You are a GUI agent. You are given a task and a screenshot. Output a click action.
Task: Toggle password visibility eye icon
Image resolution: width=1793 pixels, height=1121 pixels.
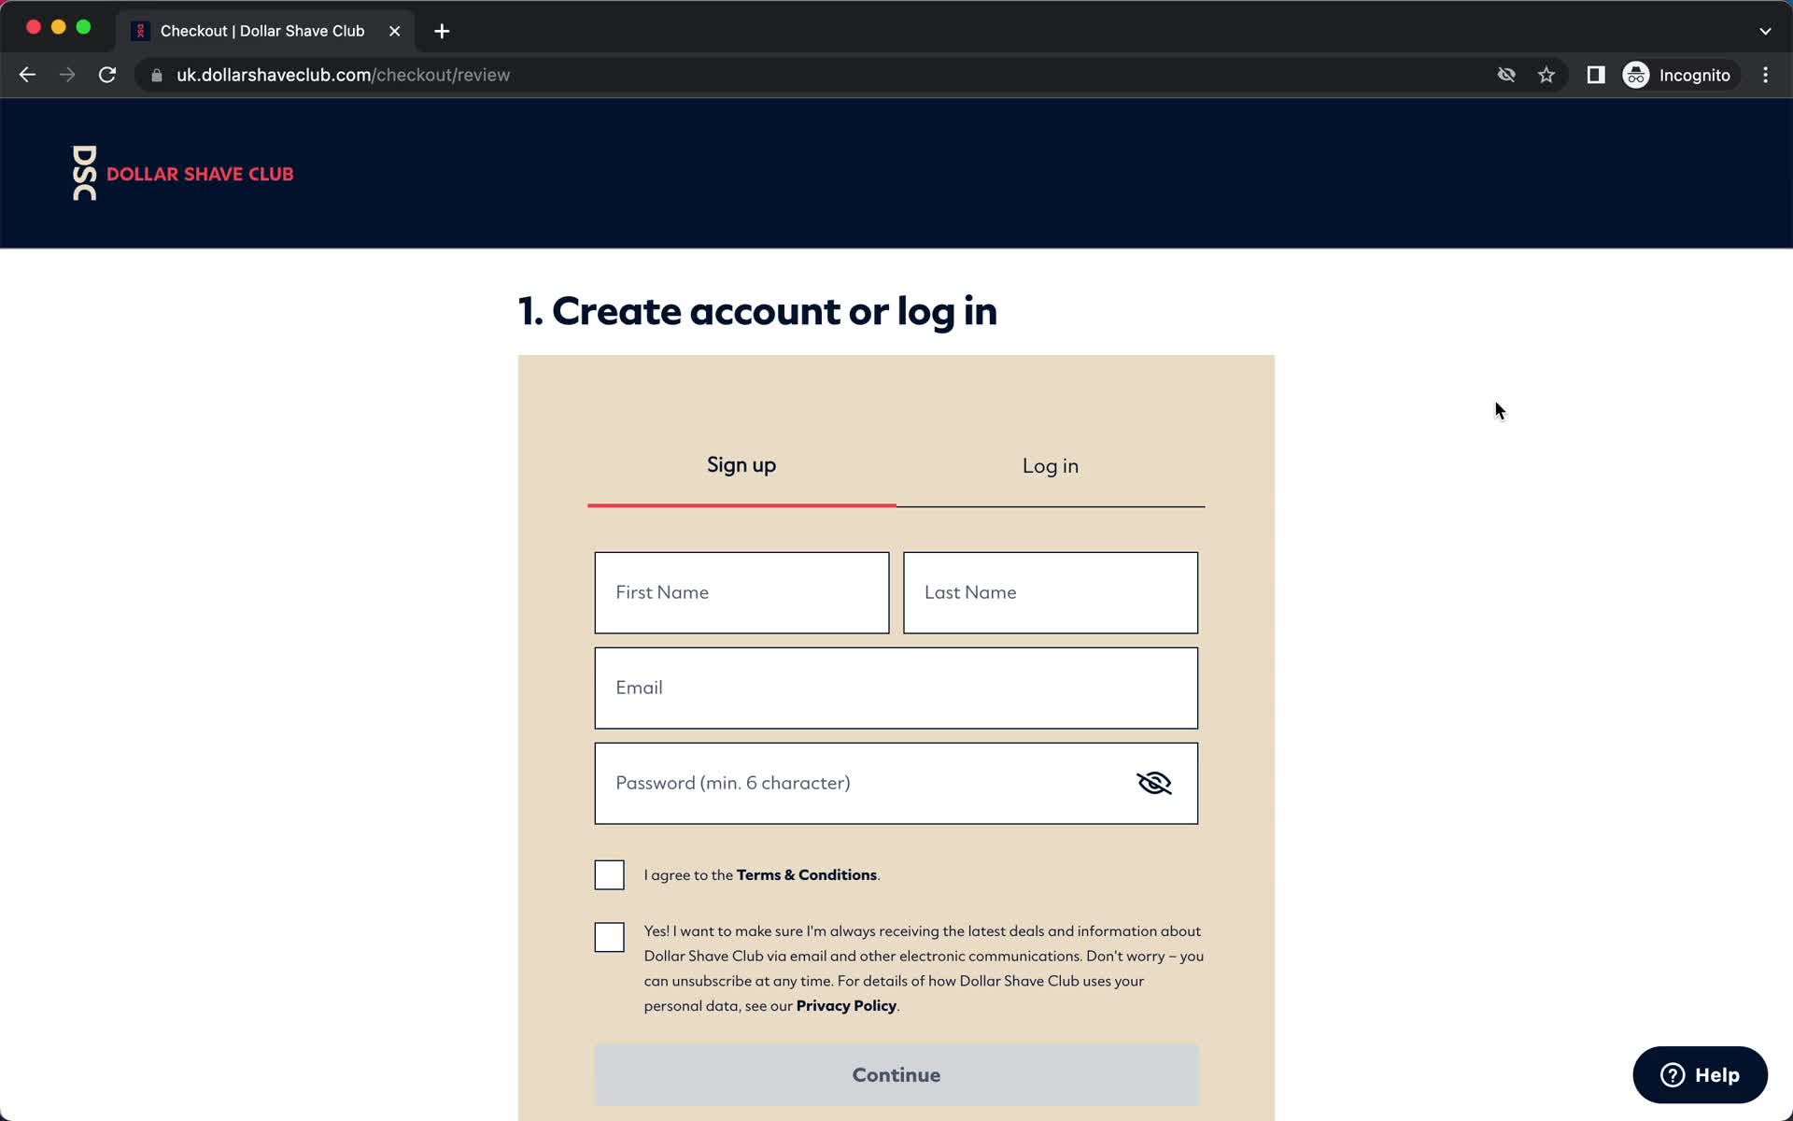tap(1152, 784)
